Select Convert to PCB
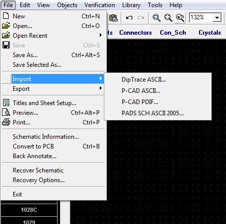Screen dimensions: 226x224 coord(53,146)
